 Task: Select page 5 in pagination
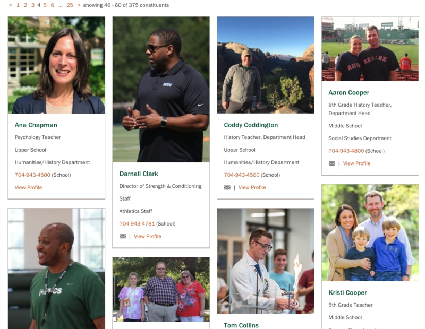click(x=45, y=5)
